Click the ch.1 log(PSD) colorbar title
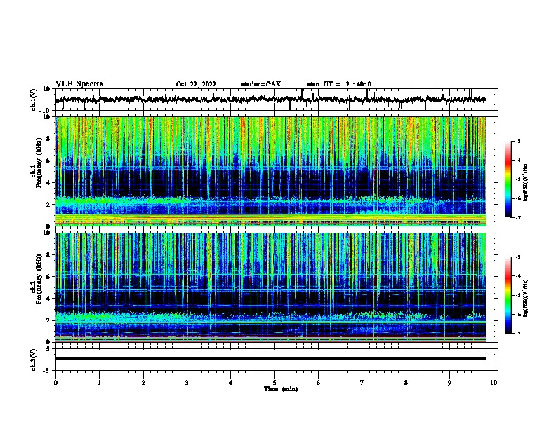 click(526, 182)
